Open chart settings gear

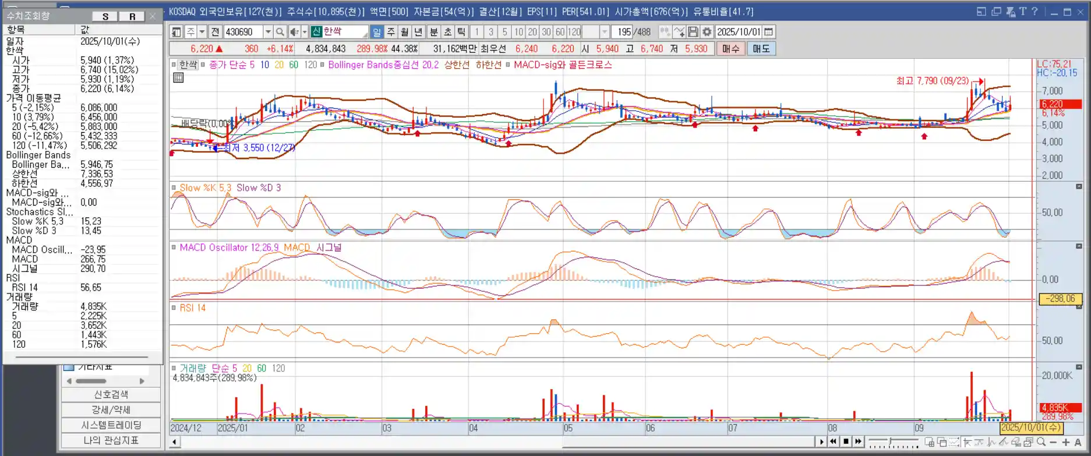click(707, 32)
